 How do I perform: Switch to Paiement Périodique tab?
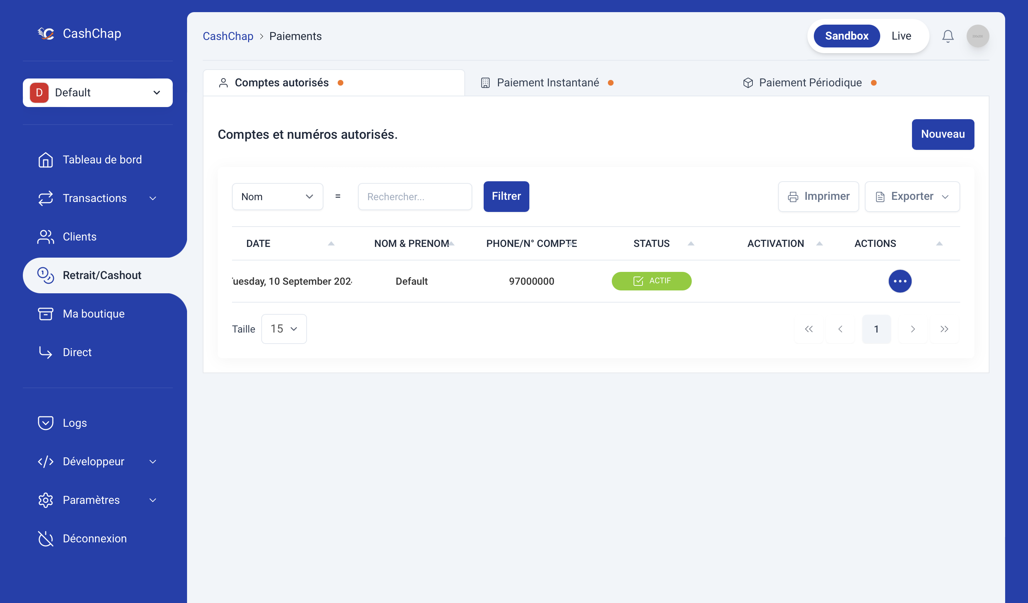(x=810, y=83)
